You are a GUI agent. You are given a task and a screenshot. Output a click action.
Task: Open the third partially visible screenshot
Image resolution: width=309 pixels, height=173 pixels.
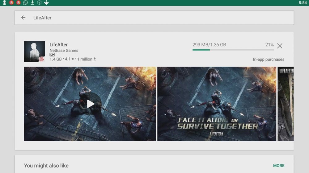pos(286,104)
